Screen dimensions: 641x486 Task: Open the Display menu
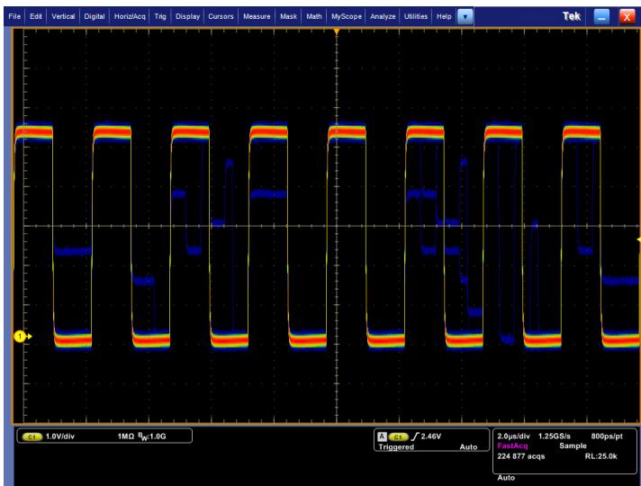pyautogui.click(x=187, y=16)
